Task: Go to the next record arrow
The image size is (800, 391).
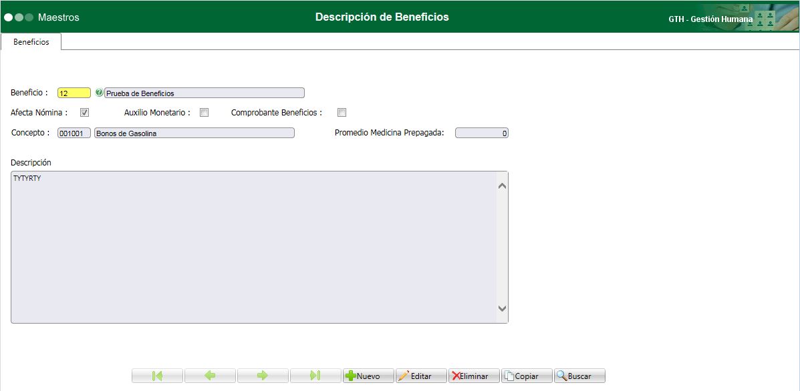Action: point(263,376)
